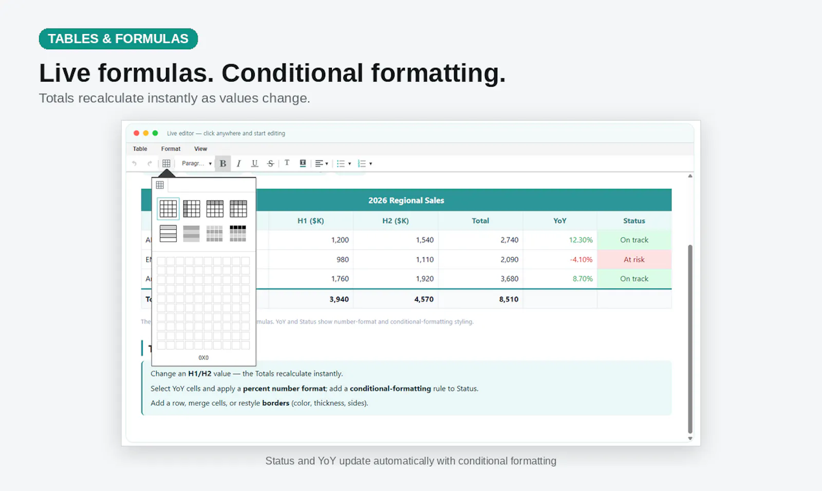Choose the plain grid table style
This screenshot has width=822, height=491.
point(168,209)
